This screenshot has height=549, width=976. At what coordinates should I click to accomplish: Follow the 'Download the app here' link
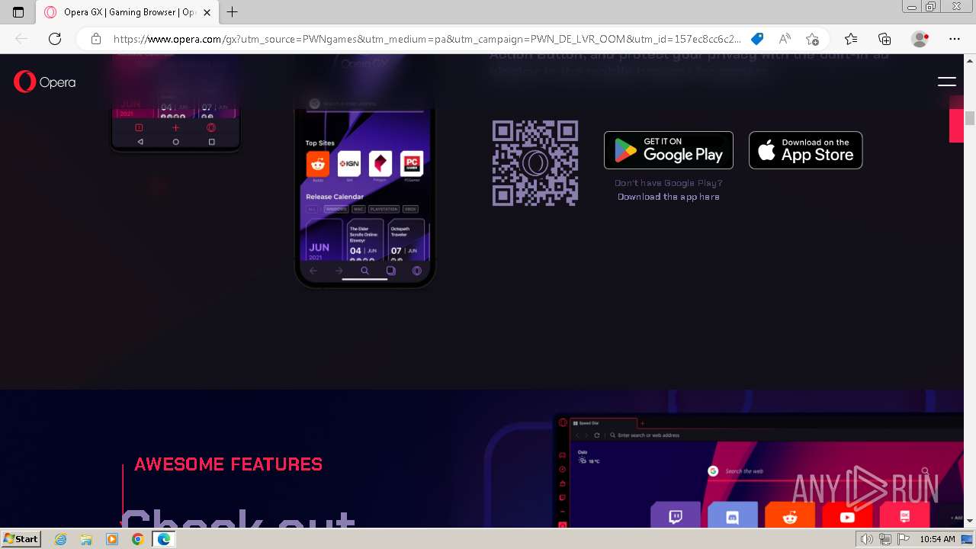[x=669, y=197]
